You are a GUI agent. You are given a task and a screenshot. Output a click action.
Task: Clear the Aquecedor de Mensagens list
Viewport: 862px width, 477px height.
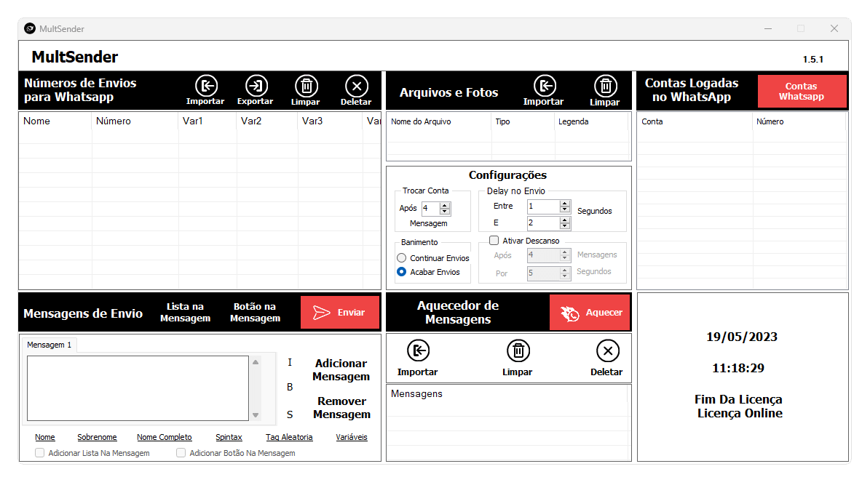pyautogui.click(x=518, y=358)
